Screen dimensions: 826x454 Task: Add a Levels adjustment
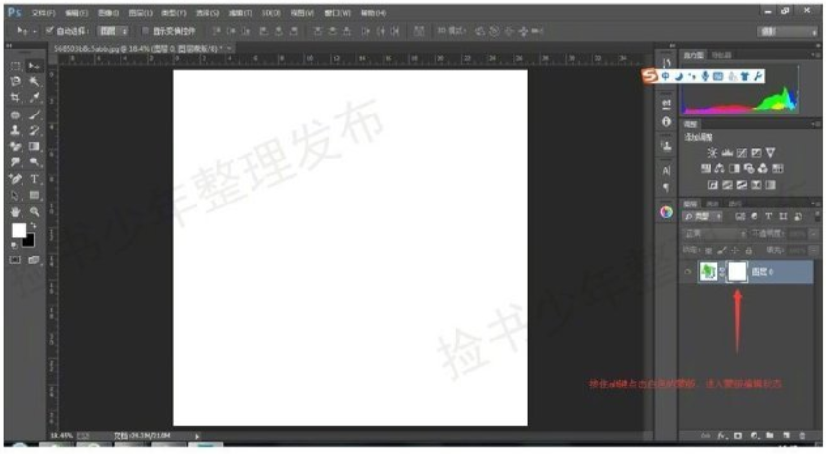[x=727, y=153]
